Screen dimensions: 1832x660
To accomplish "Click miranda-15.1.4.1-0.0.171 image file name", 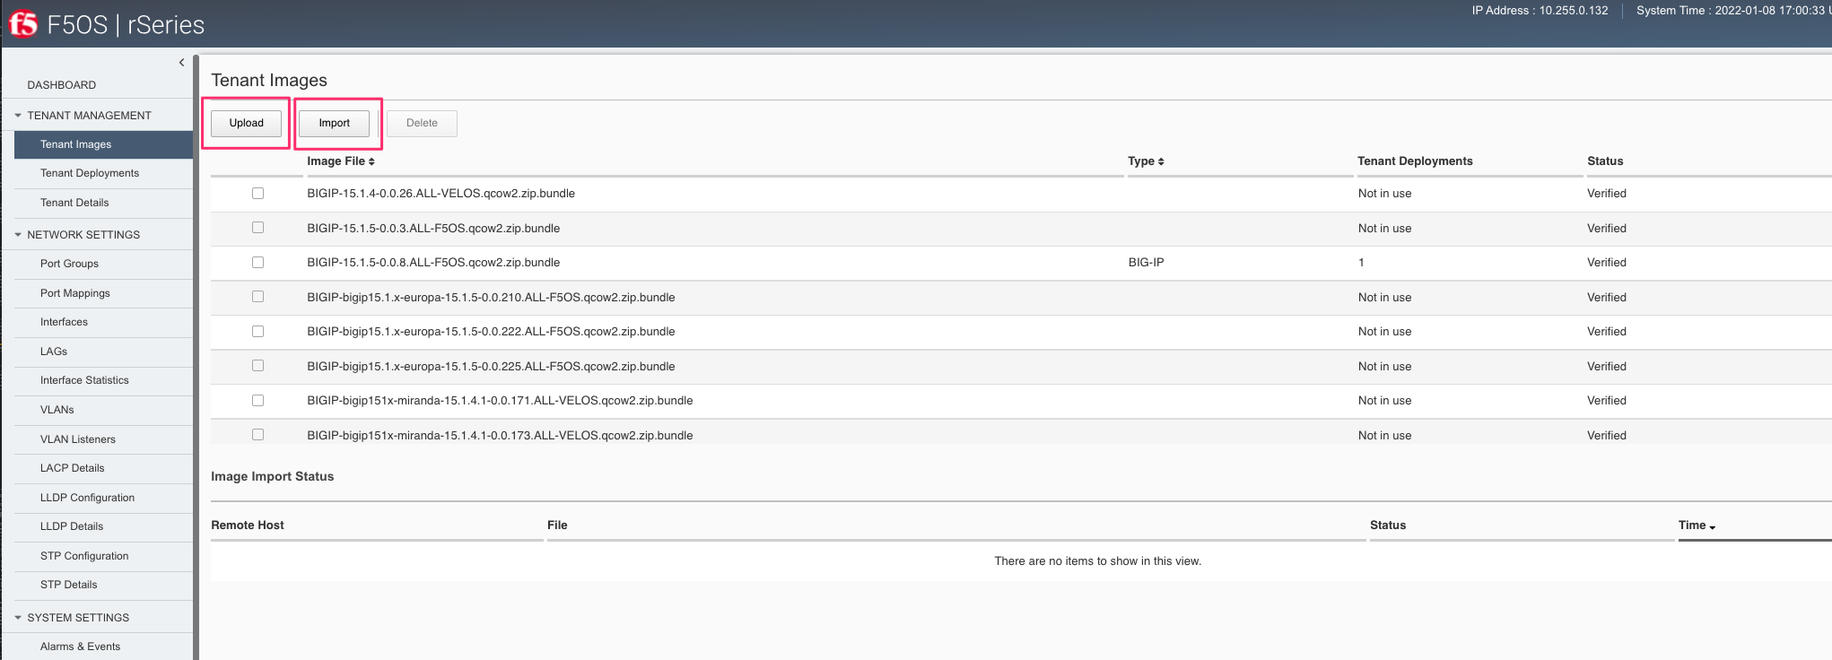I will [x=500, y=401].
